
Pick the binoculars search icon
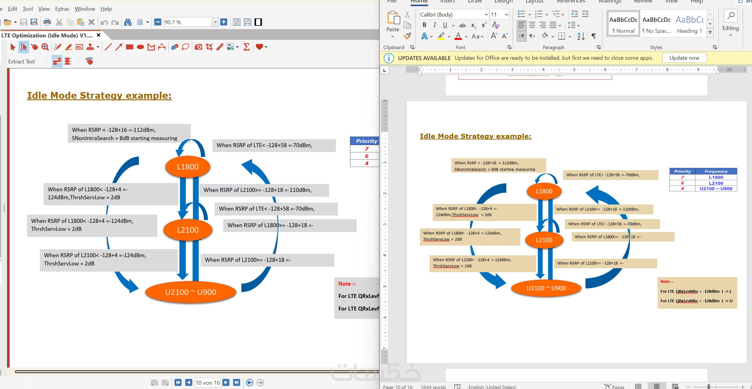click(128, 22)
